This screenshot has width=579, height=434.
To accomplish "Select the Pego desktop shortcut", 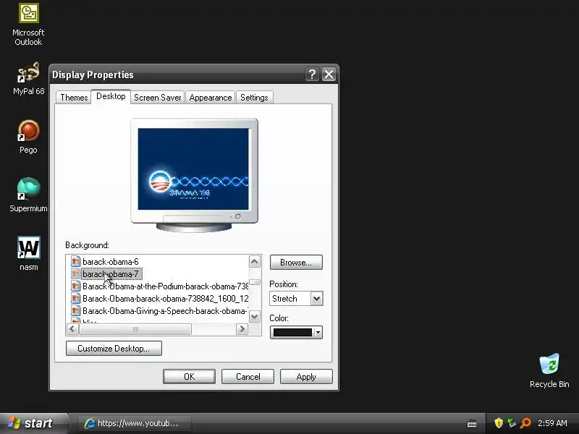I will click(x=28, y=137).
